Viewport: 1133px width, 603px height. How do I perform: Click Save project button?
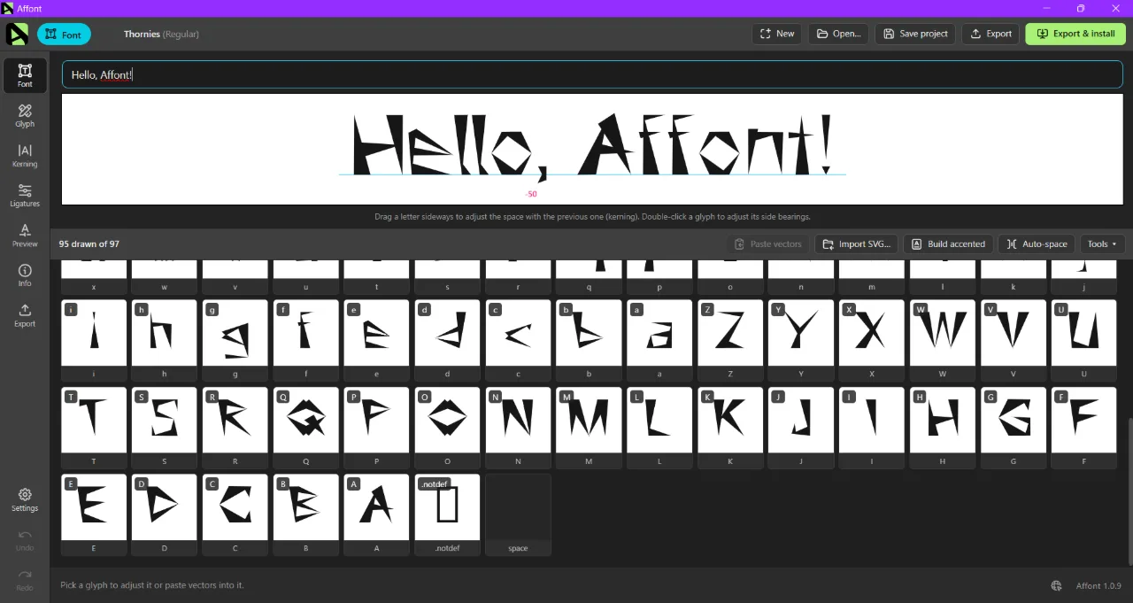point(915,34)
